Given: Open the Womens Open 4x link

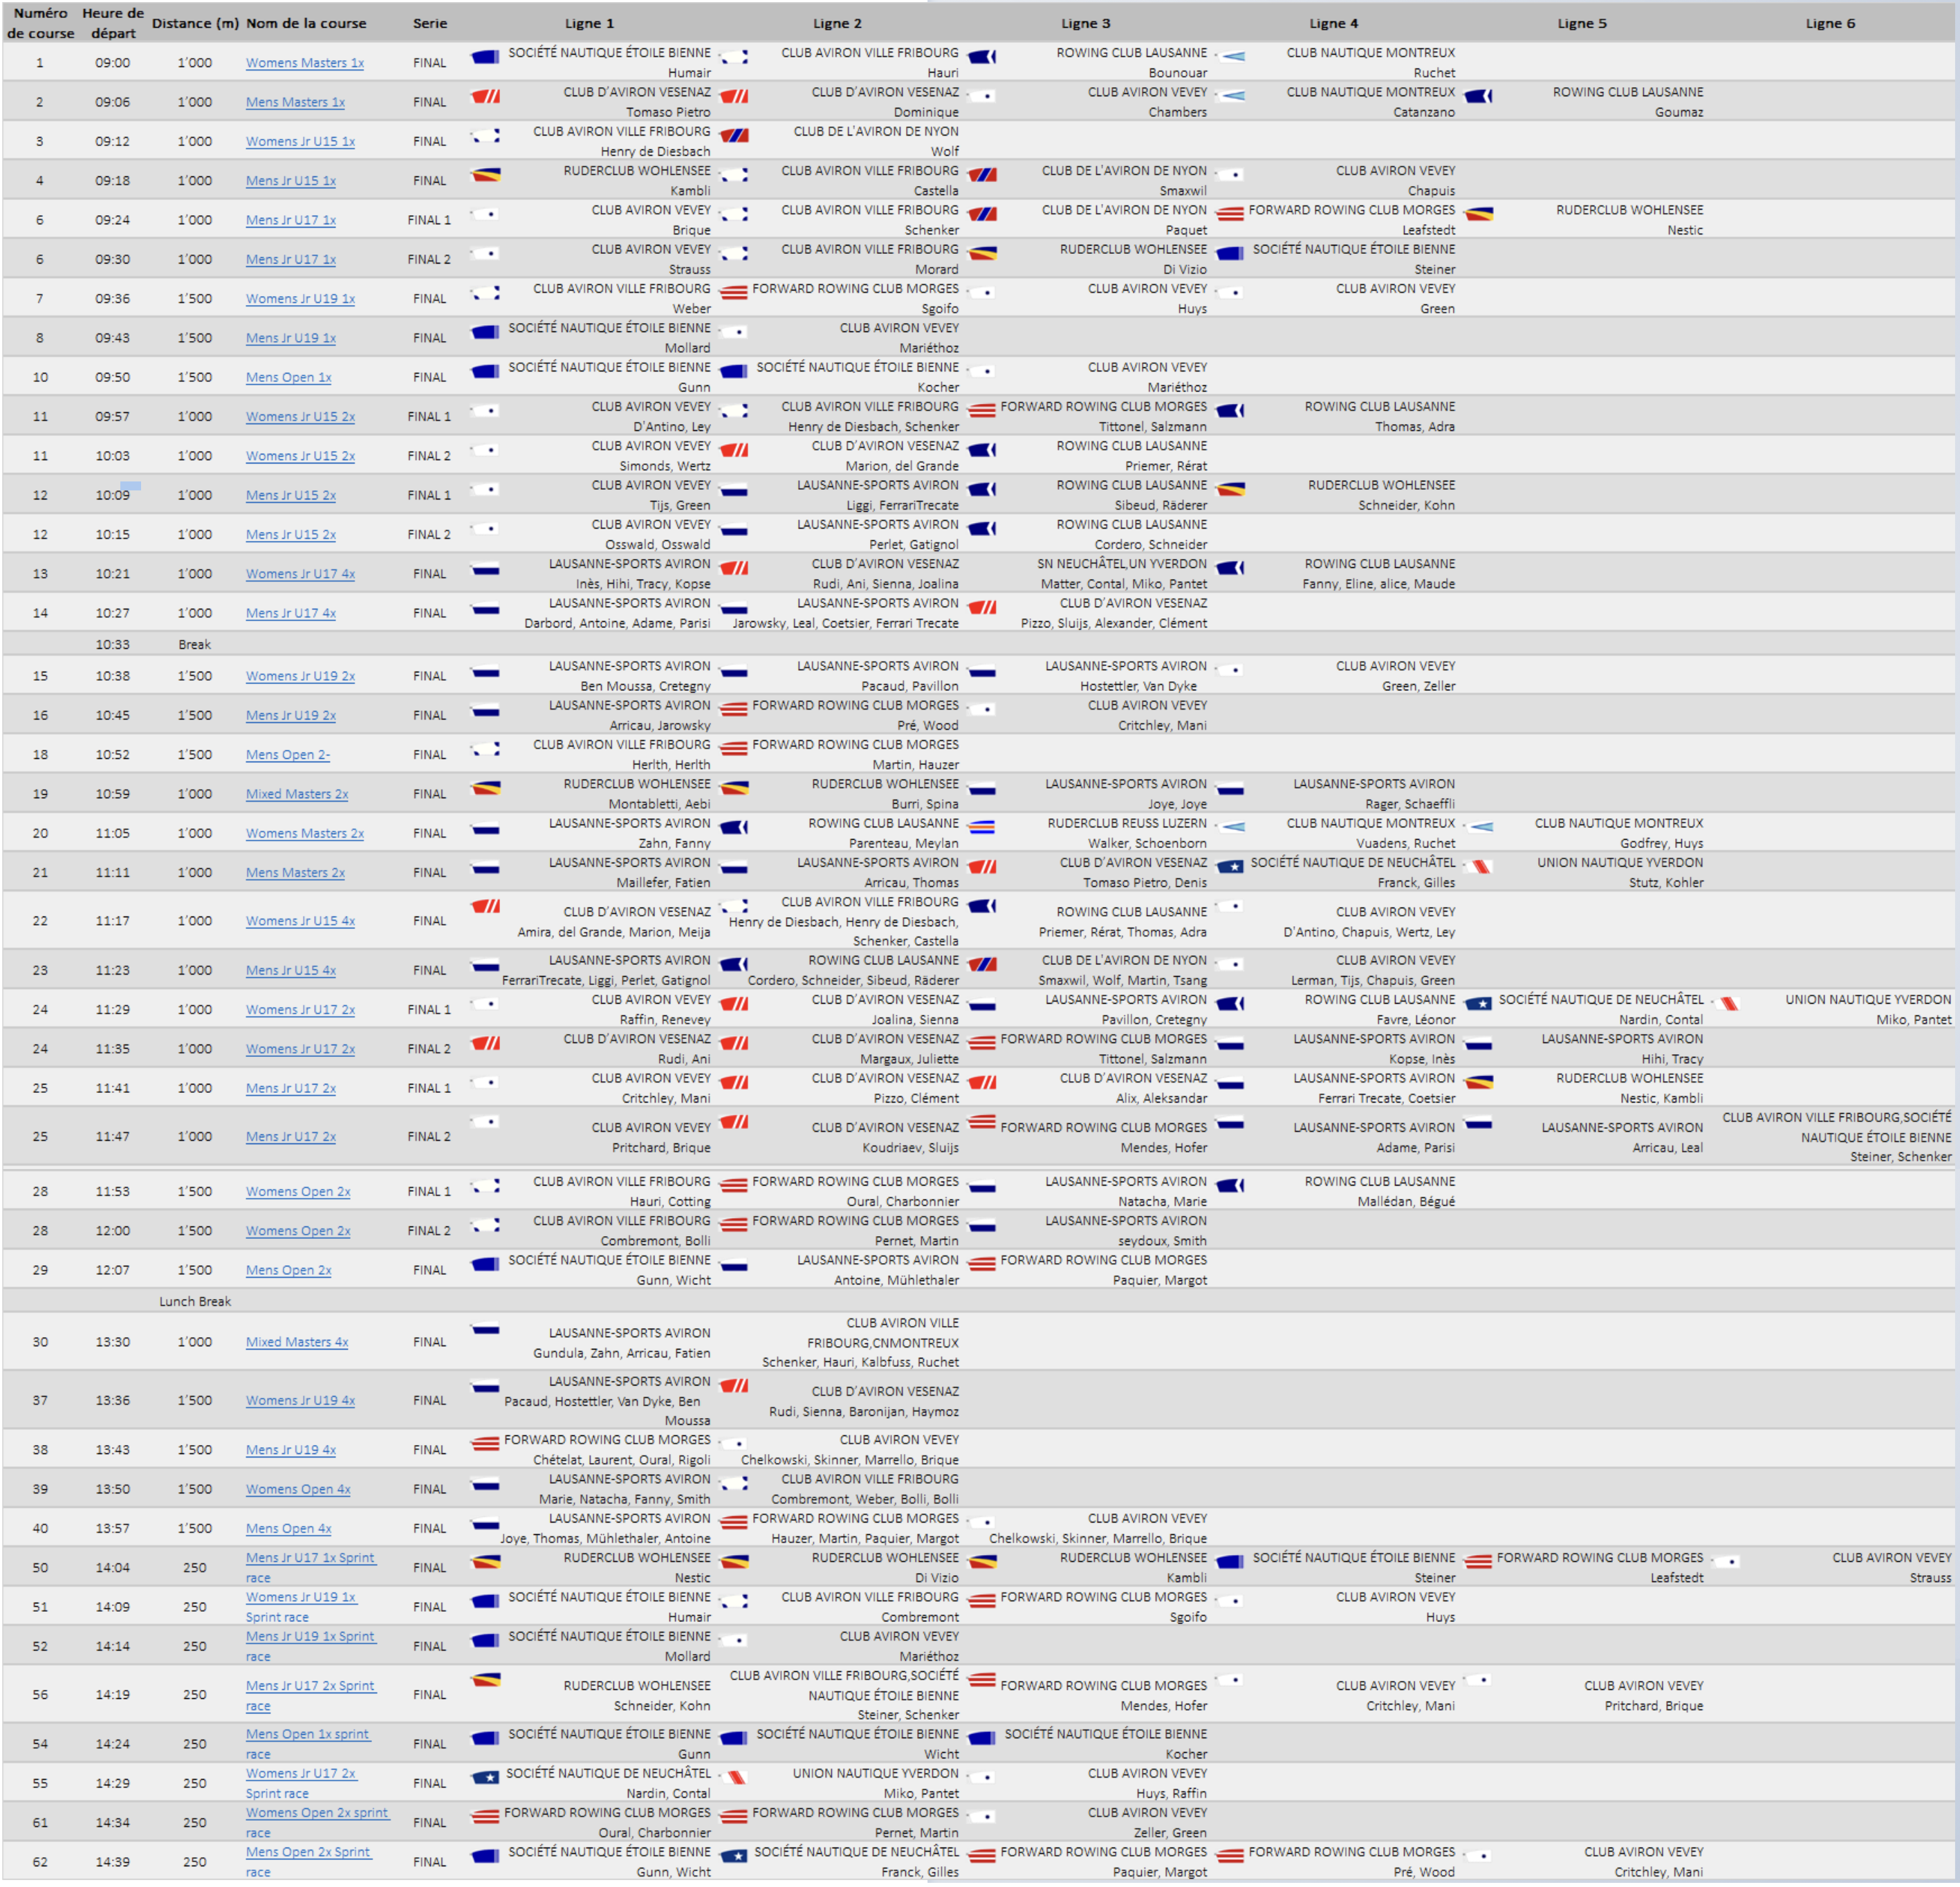Looking at the screenshot, I should 298,1490.
